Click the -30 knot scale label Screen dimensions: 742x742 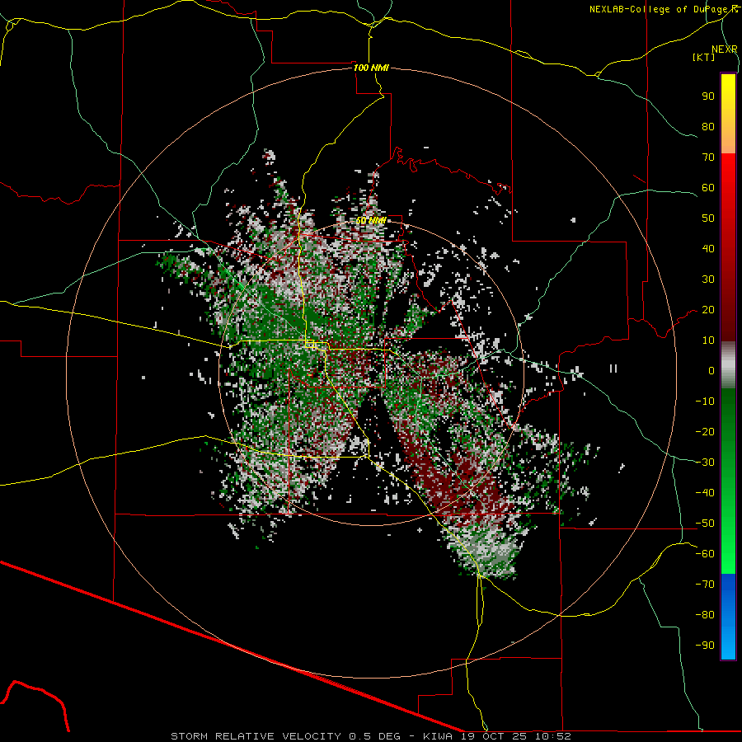[705, 463]
